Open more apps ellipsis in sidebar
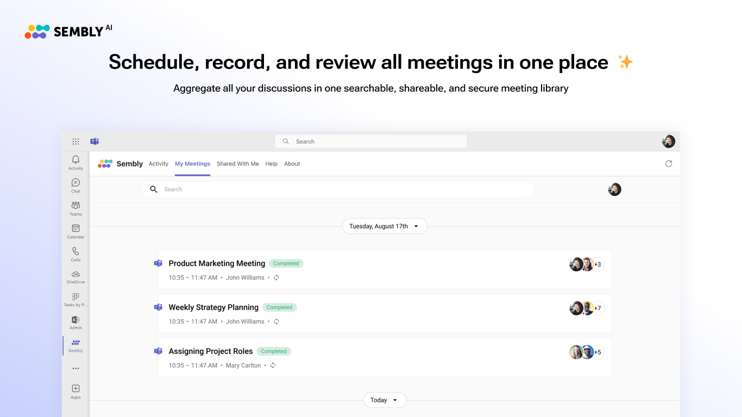Screen dimensions: 742x417 (x=76, y=368)
